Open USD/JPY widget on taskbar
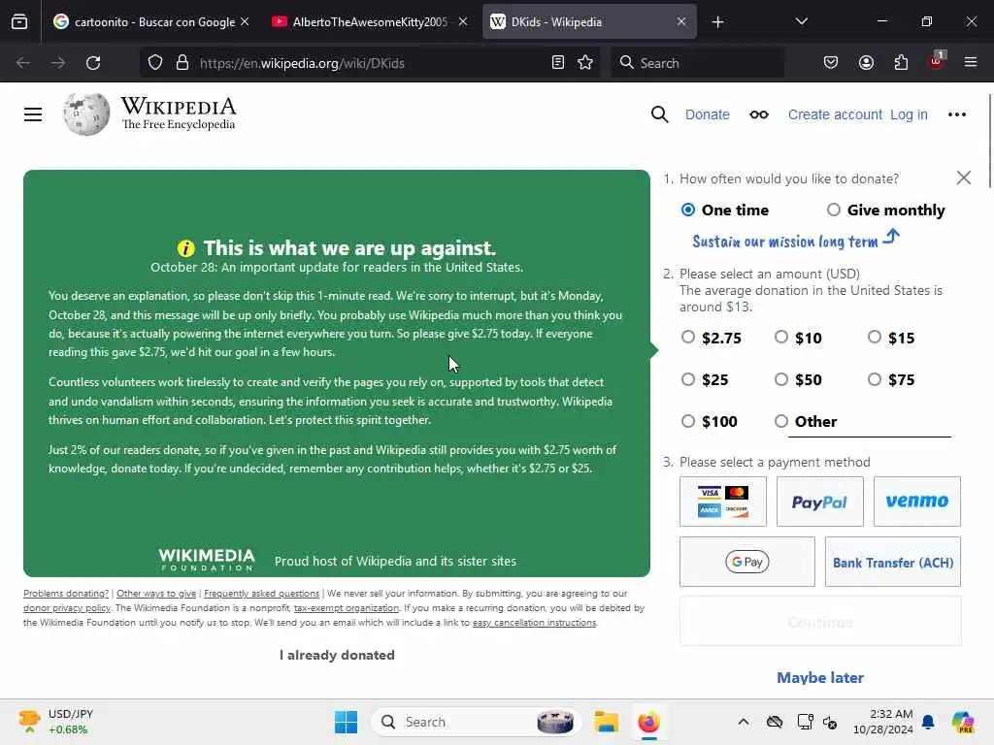 (x=57, y=722)
